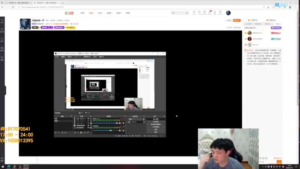The image size is (300, 169).
Task: Switch to the second ranking tab
Action: pyautogui.click(x=257, y=24)
